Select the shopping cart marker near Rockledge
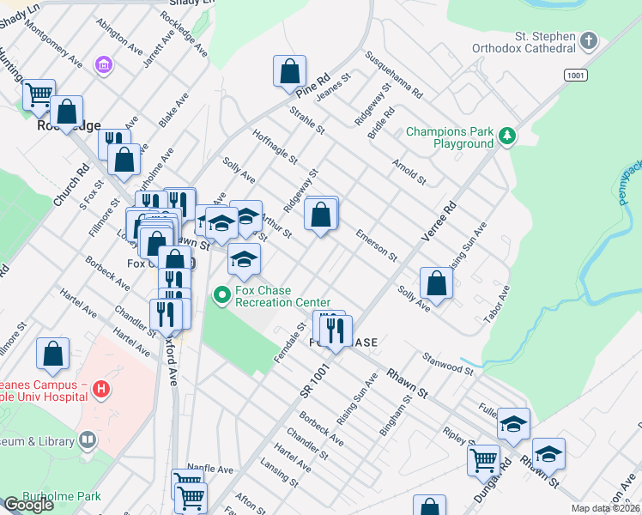642x515 pixels. [x=39, y=96]
